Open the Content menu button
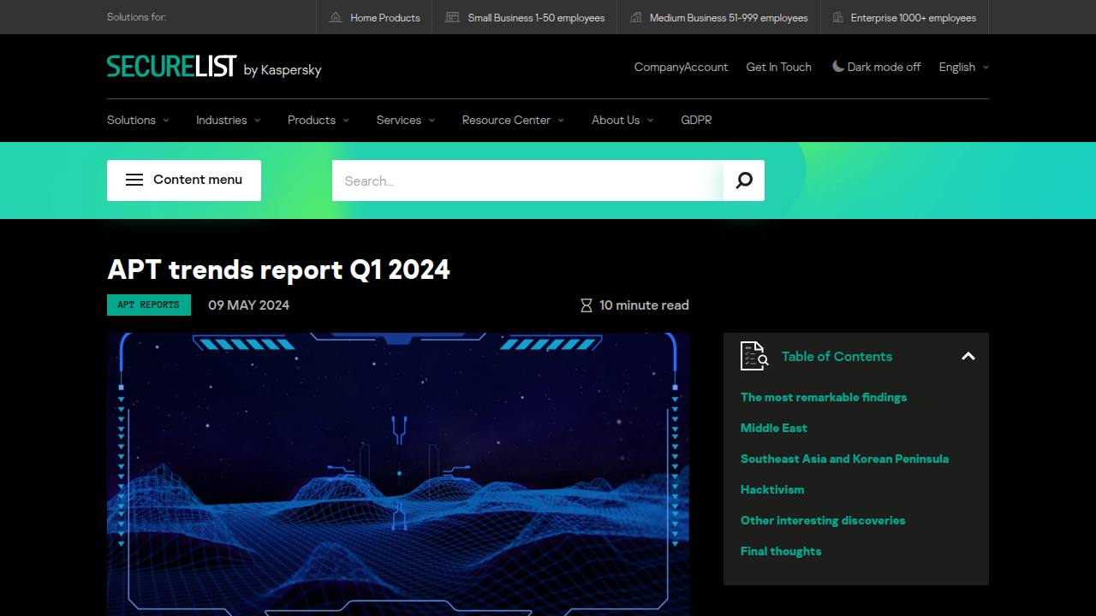 pos(184,181)
